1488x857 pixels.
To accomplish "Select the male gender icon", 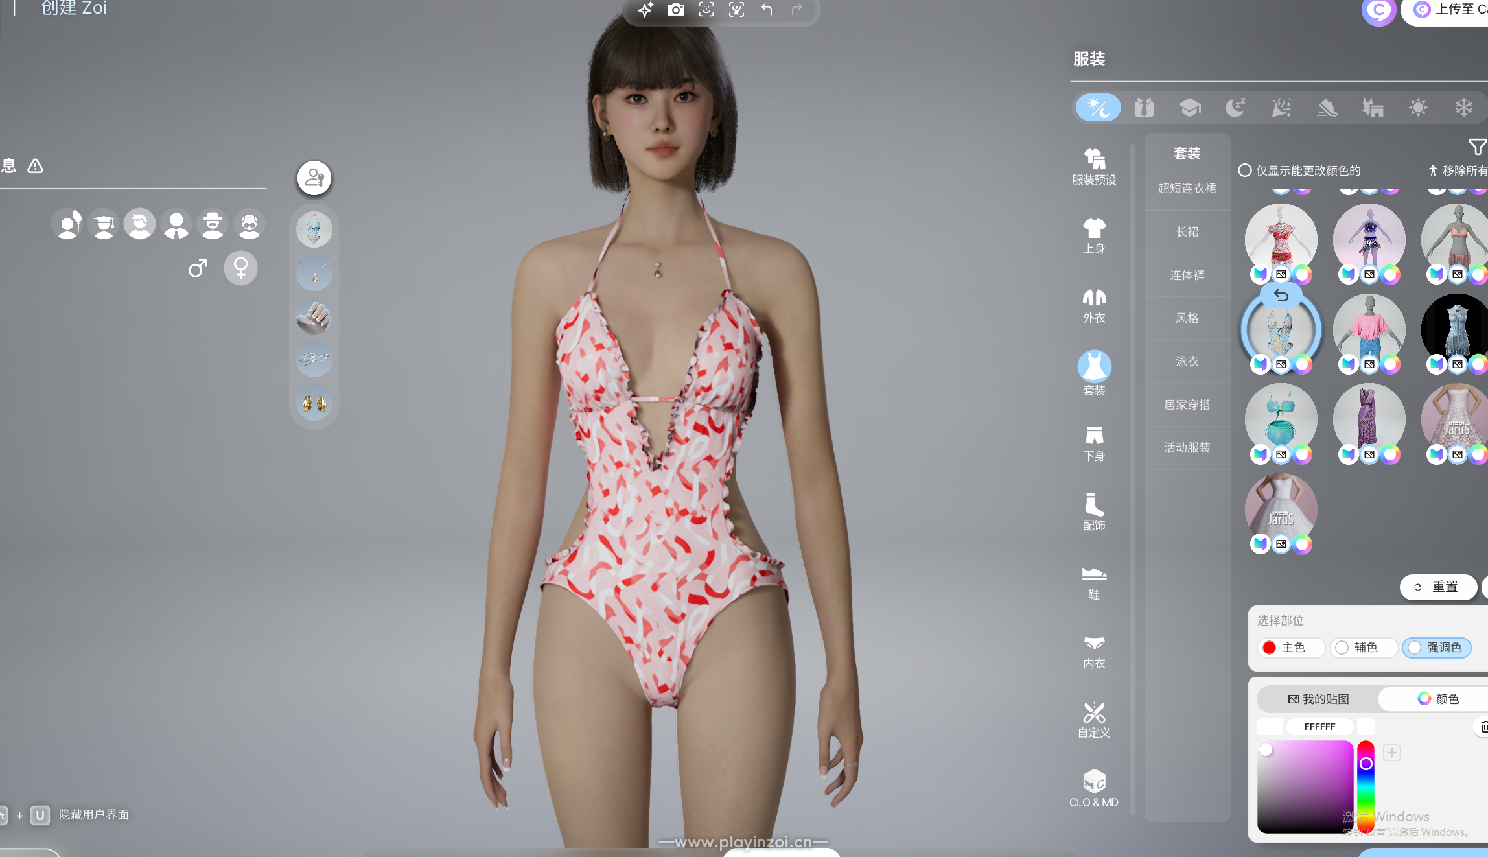I will pyautogui.click(x=198, y=268).
